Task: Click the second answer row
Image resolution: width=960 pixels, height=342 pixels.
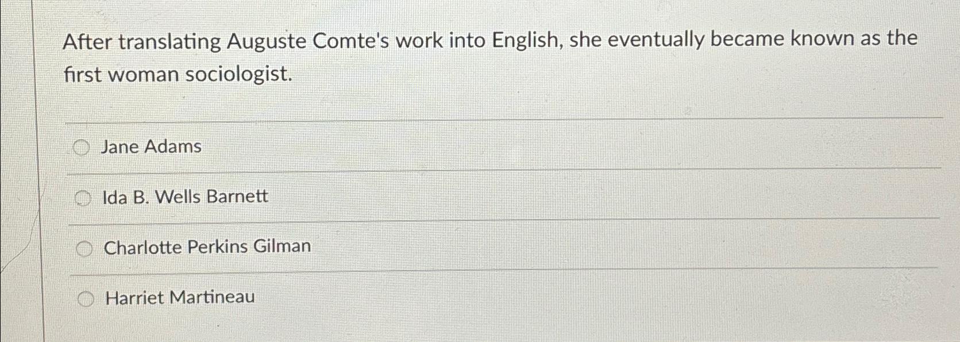Action: 402,197
